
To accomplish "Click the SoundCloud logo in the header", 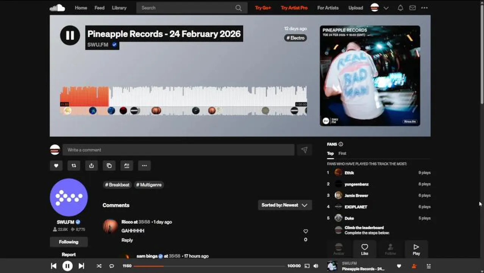I will point(58,8).
